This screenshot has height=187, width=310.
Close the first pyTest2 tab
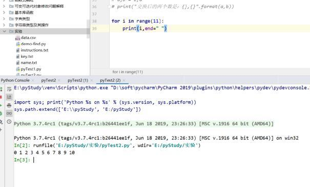(x=59, y=80)
